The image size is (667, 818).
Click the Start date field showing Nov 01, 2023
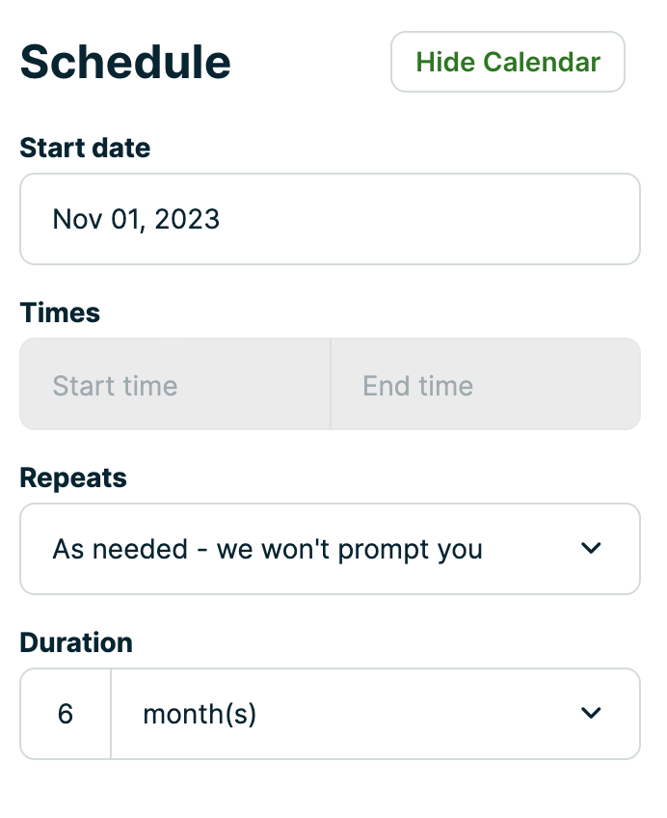tap(330, 219)
